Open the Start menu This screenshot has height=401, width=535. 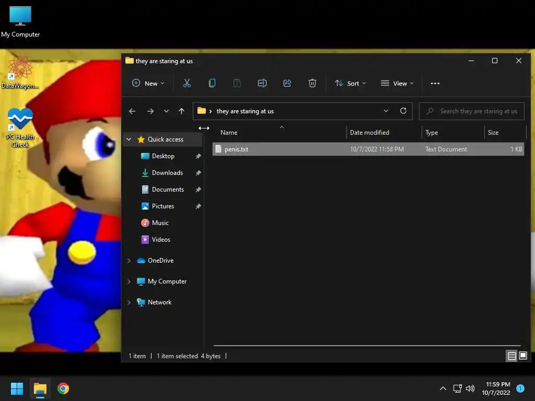[x=17, y=388]
